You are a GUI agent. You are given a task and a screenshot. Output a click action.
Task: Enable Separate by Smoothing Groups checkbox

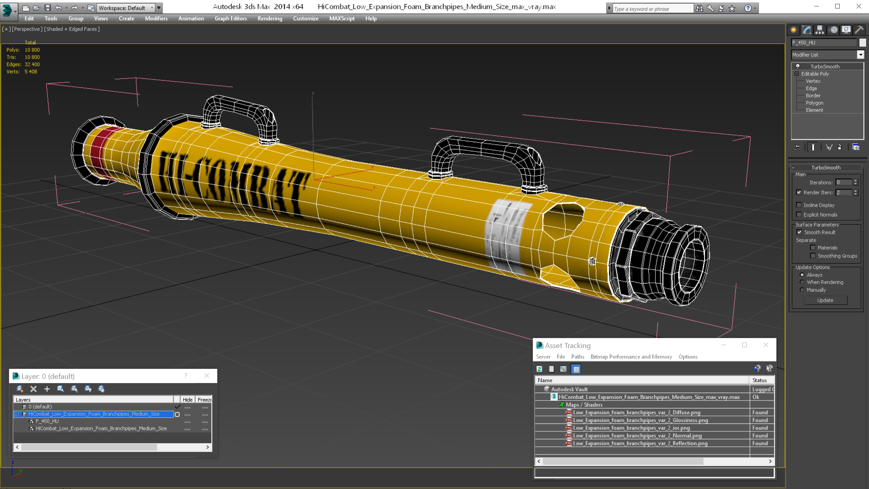(813, 256)
